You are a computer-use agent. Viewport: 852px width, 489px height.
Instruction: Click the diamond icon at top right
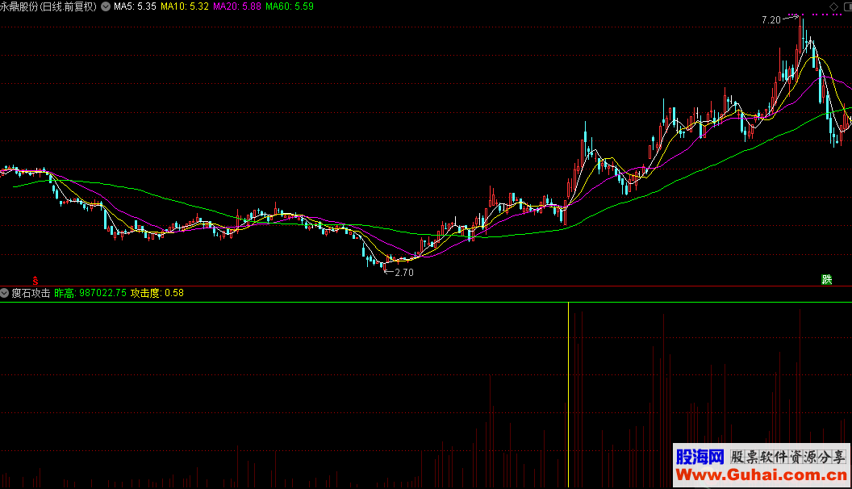click(x=833, y=6)
